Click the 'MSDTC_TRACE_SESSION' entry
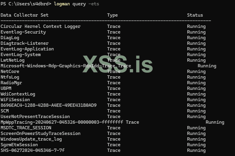 pyautogui.click(x=26, y=128)
